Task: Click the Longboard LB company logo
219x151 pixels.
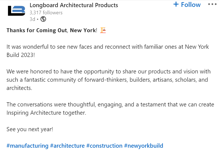Action: coord(17,11)
